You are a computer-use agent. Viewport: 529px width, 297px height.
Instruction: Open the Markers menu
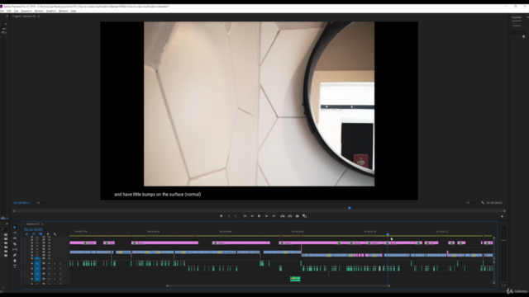[x=39, y=11]
